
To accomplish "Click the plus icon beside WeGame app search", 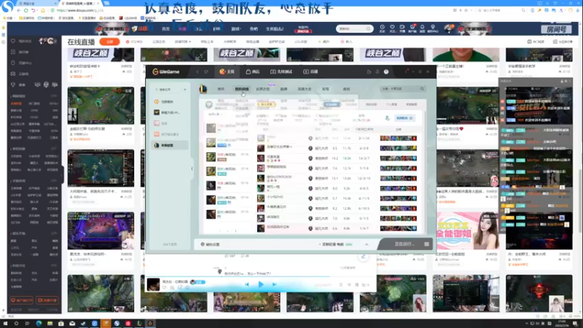I will (x=185, y=90).
